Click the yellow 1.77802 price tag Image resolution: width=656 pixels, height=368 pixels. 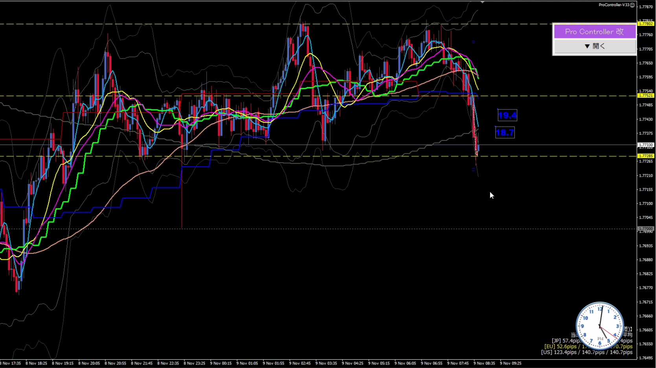pyautogui.click(x=645, y=24)
